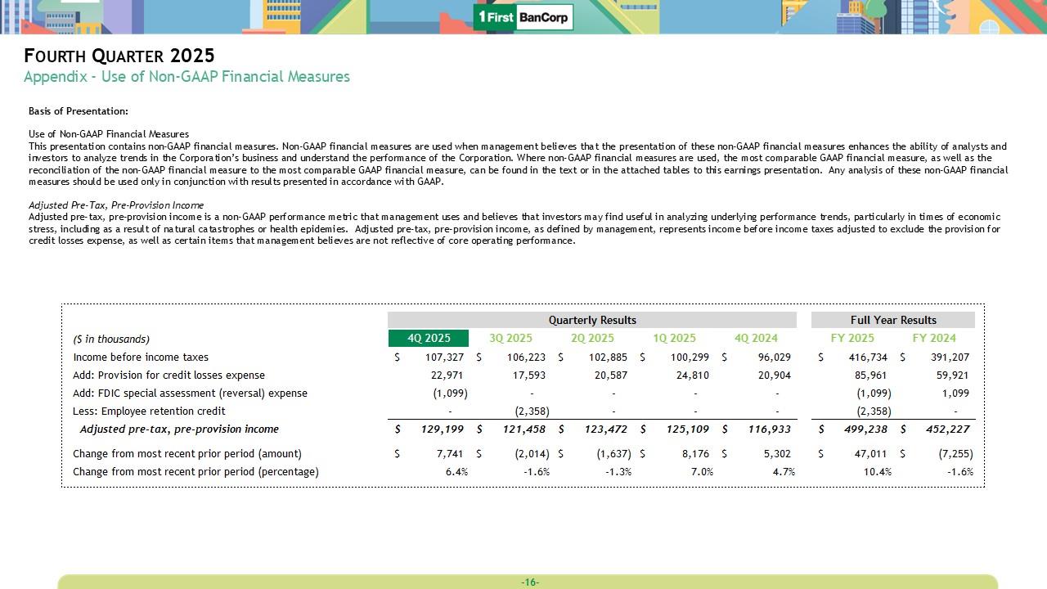The height and width of the screenshot is (589, 1047).
Task: Click the Quarterly Results header bar
Action: (x=591, y=320)
